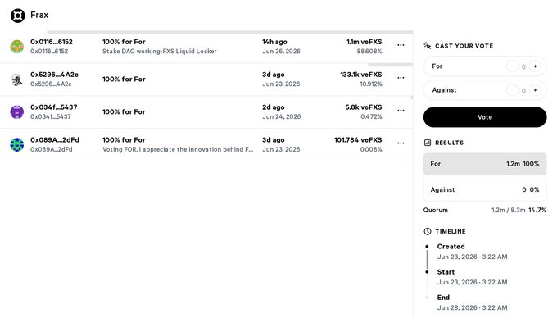Click the Cast Your Vote cursor icon
The width and height of the screenshot is (557, 318).
pos(428,45)
